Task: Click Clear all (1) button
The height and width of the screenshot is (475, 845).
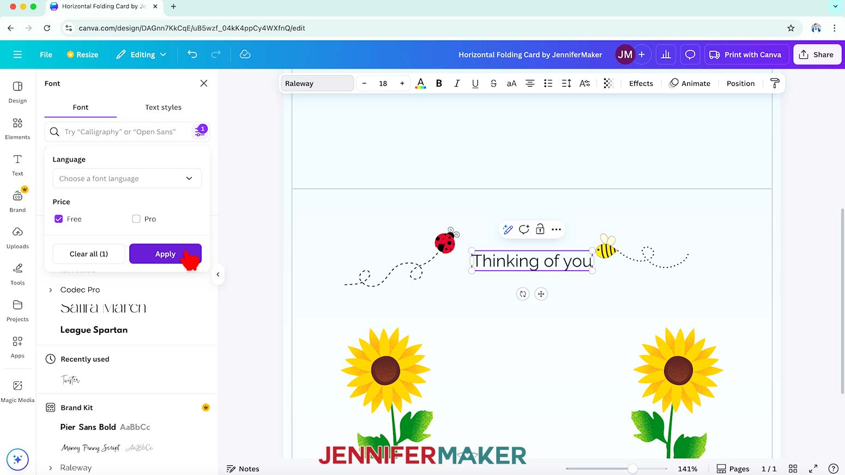Action: [89, 254]
